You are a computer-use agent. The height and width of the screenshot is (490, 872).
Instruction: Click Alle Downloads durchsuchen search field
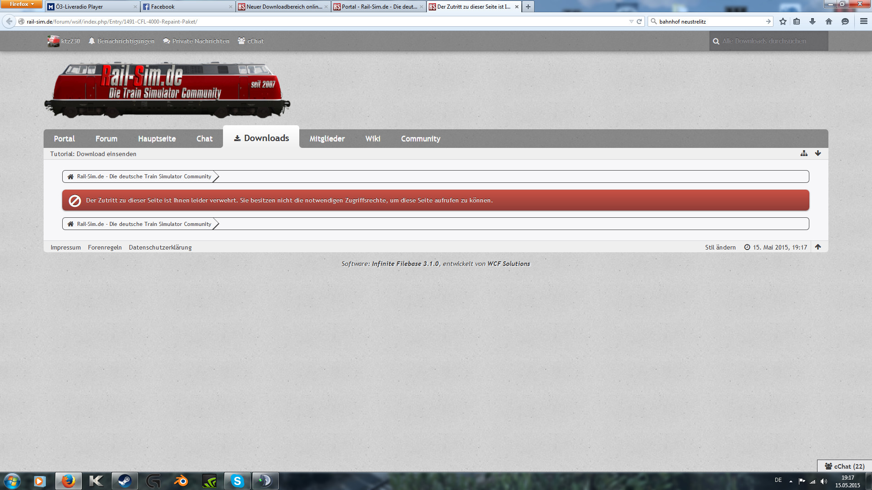(768, 41)
